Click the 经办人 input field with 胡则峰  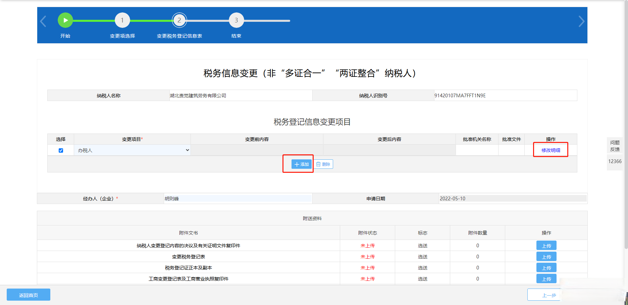click(x=238, y=199)
